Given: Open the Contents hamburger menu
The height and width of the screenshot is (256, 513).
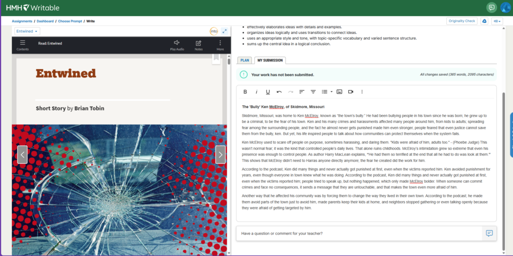Looking at the screenshot, I should 23,45.
